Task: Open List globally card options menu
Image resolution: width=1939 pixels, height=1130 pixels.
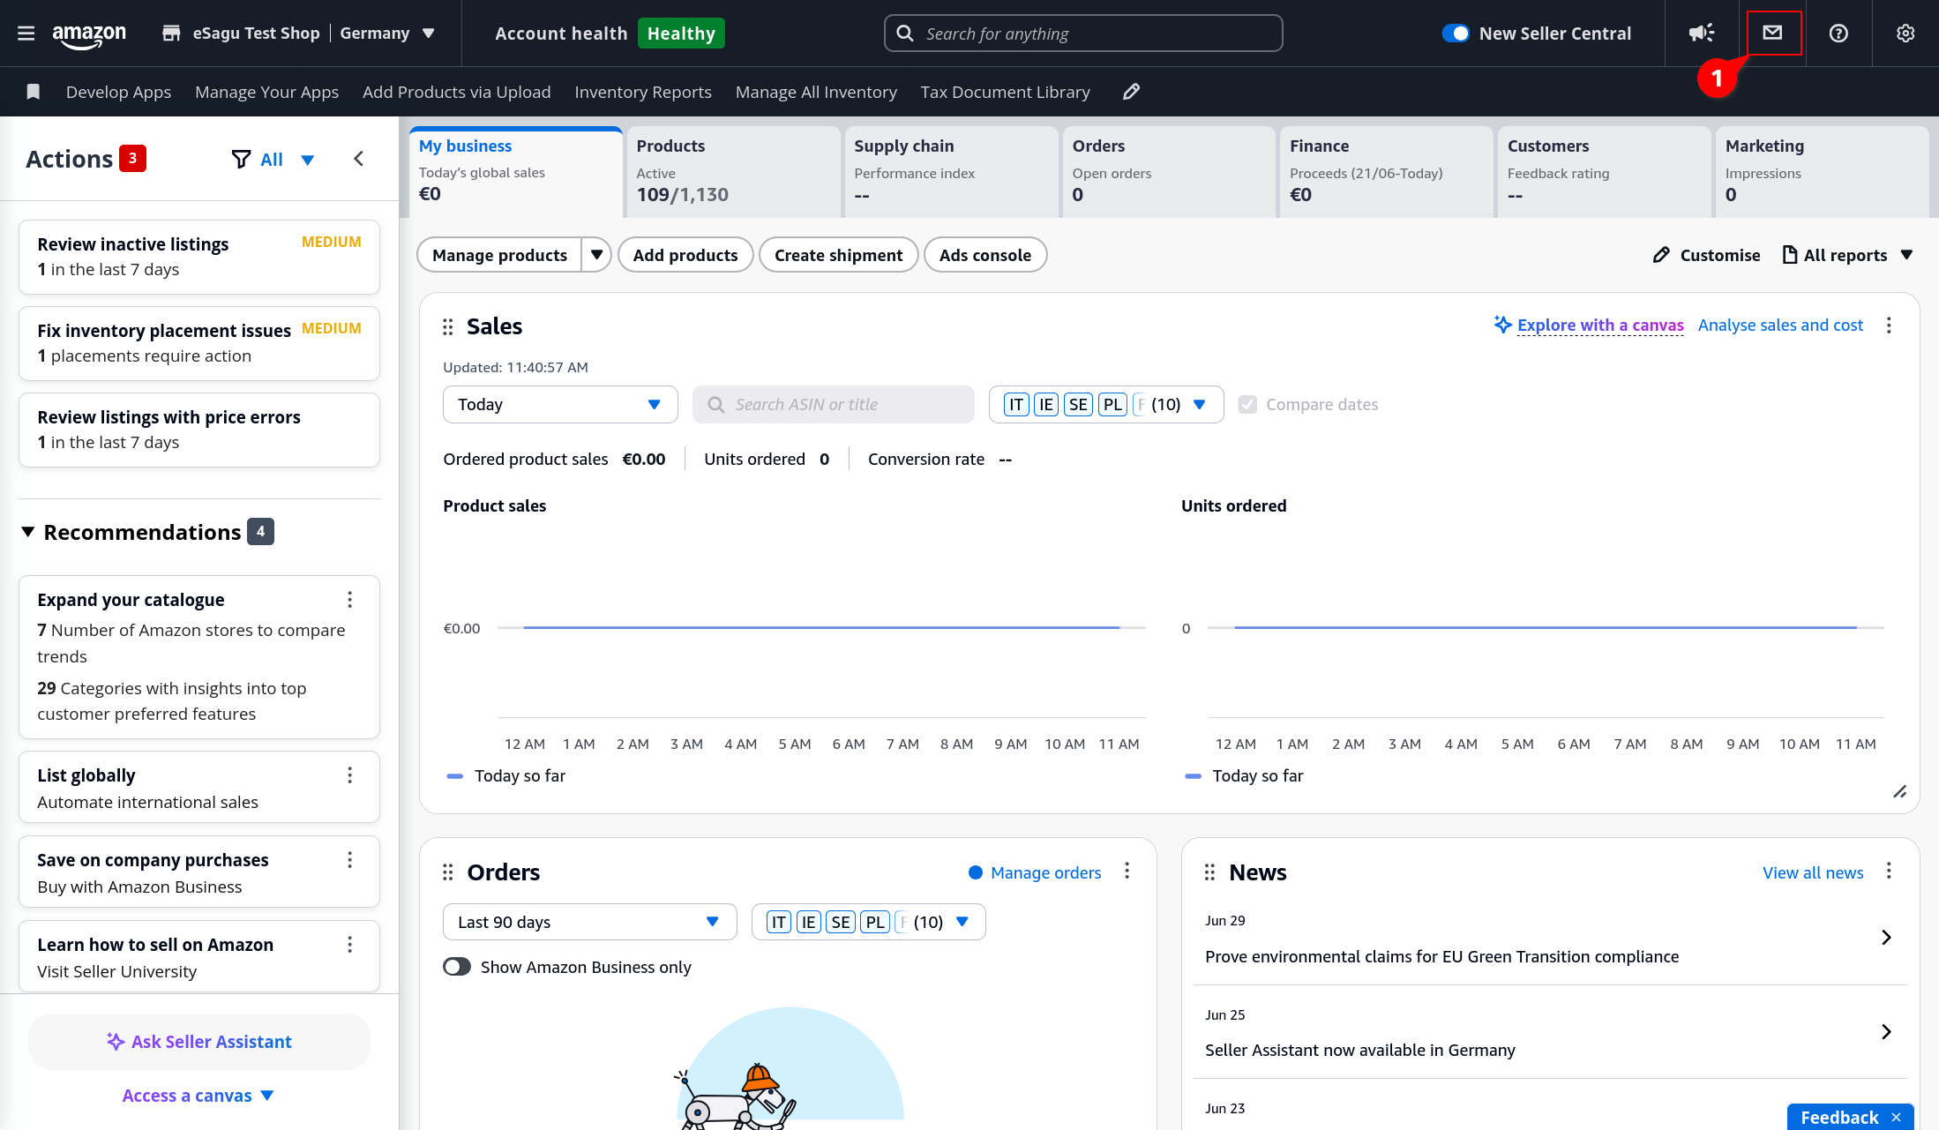Action: [x=350, y=775]
